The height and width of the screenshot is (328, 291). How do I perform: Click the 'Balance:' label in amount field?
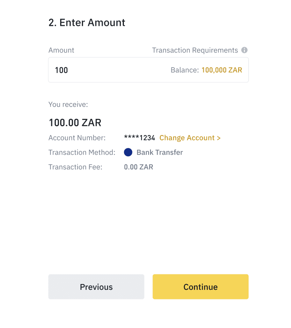point(185,70)
